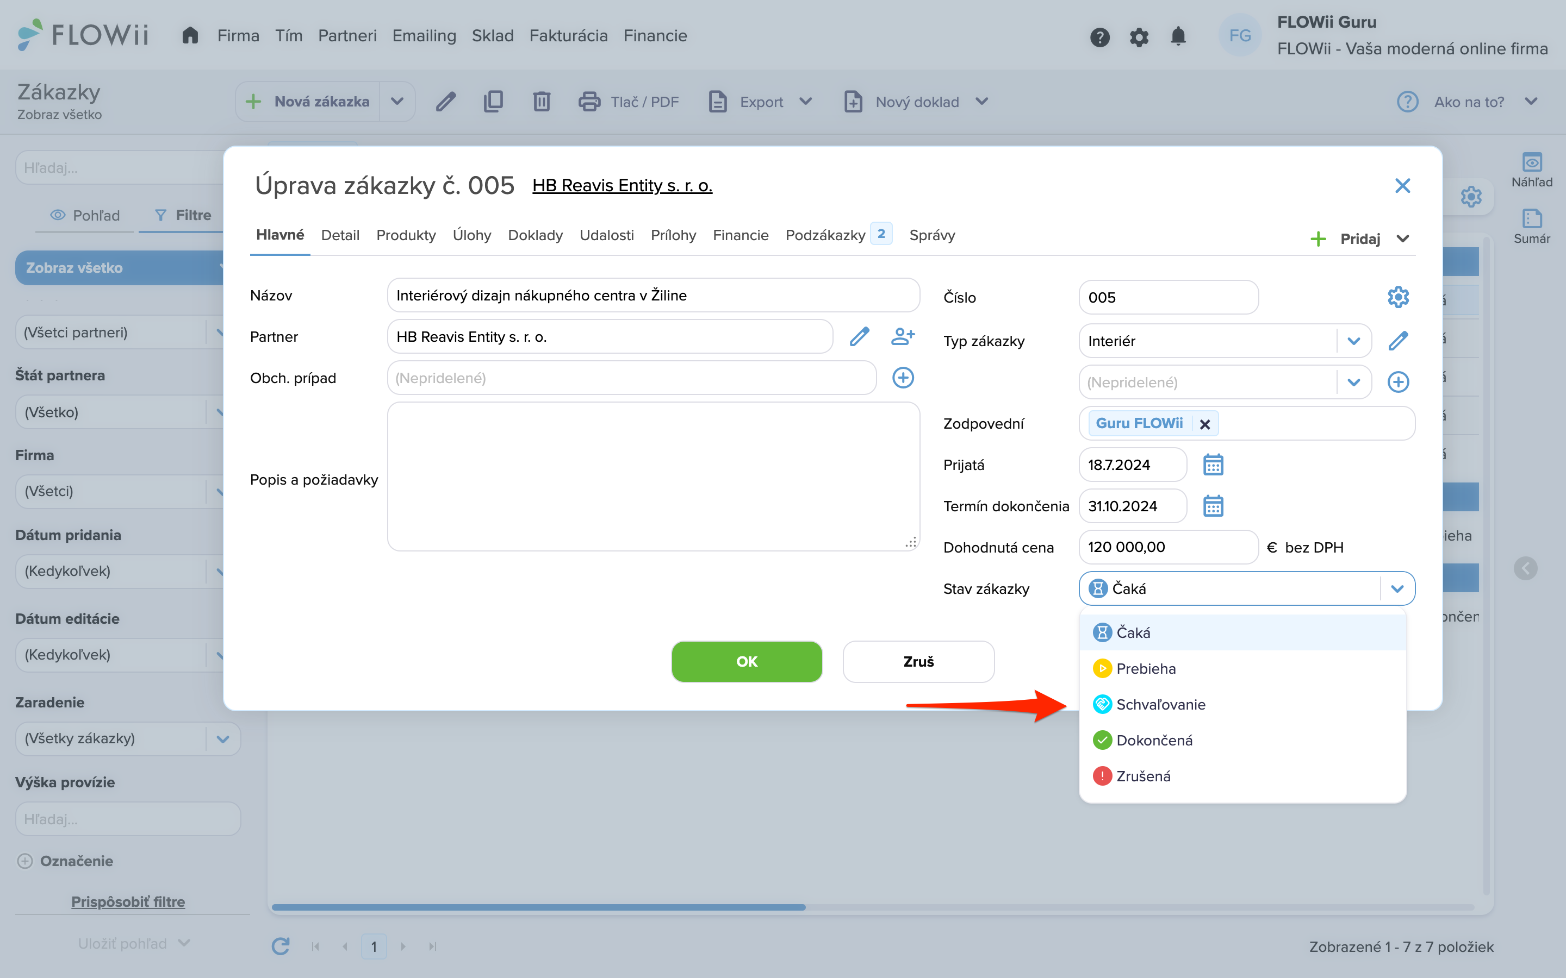Add business case plus icon beside Obch. prípad

coord(903,378)
